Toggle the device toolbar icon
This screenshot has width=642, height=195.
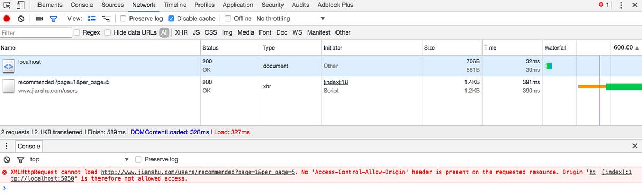20,5
